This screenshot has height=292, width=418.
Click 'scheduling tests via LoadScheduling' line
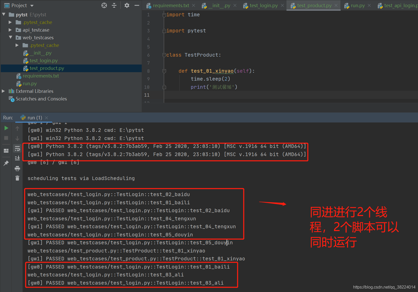[81, 178]
